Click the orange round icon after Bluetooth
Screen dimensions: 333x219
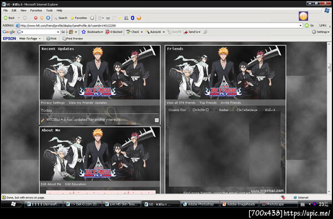(x=139, y=18)
